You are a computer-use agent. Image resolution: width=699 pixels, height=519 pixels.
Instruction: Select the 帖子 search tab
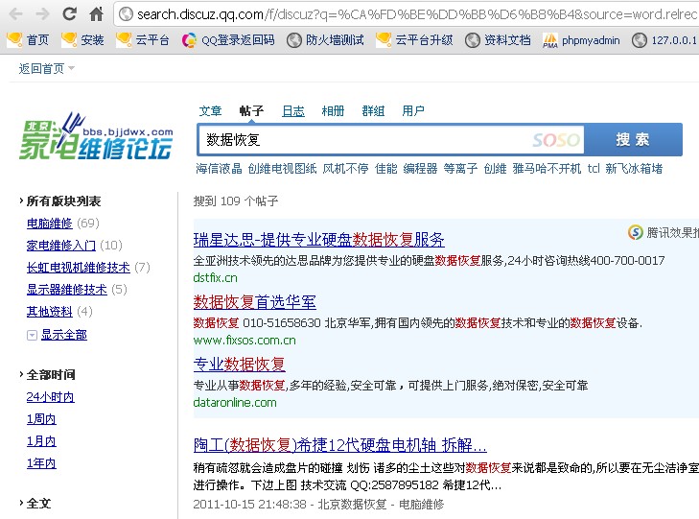coord(251,110)
